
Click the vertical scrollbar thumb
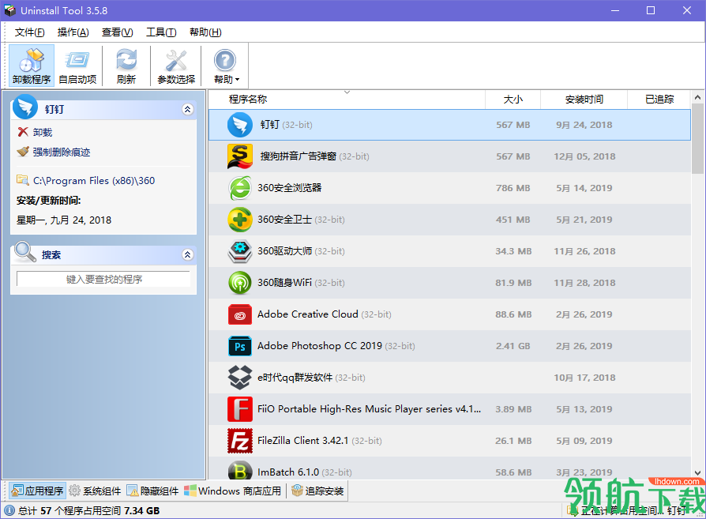pyautogui.click(x=697, y=138)
